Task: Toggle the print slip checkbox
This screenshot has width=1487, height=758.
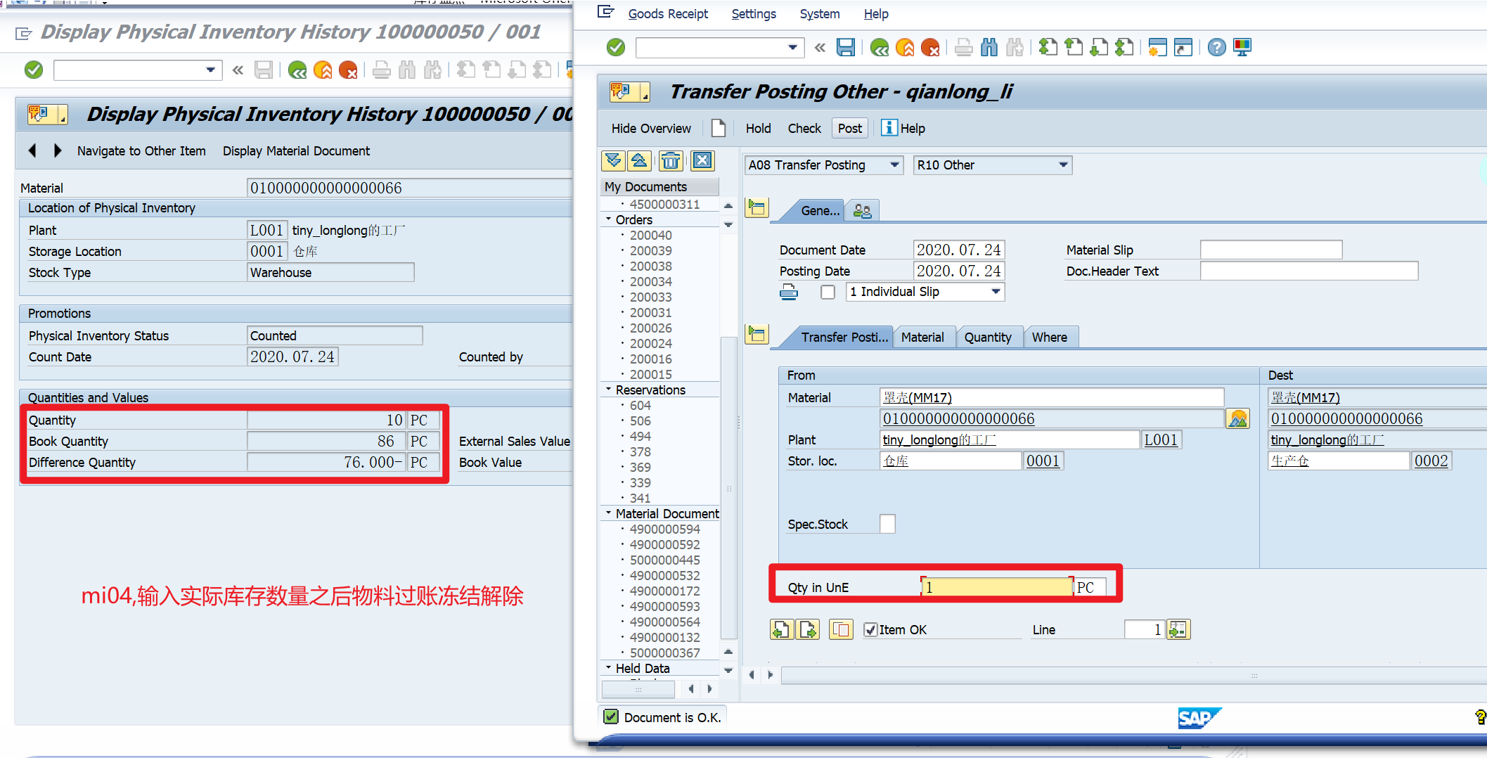Action: tap(828, 292)
